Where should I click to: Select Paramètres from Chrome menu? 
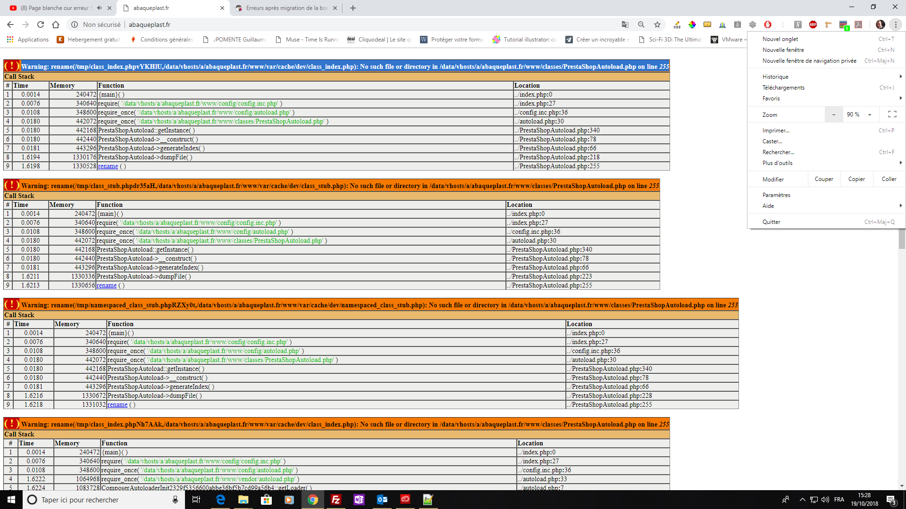click(776, 195)
